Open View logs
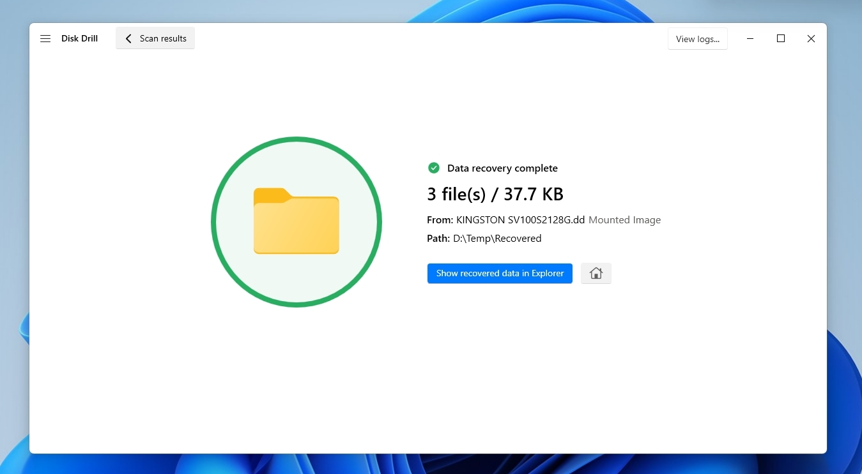Screen dimensions: 862x474 (x=698, y=39)
